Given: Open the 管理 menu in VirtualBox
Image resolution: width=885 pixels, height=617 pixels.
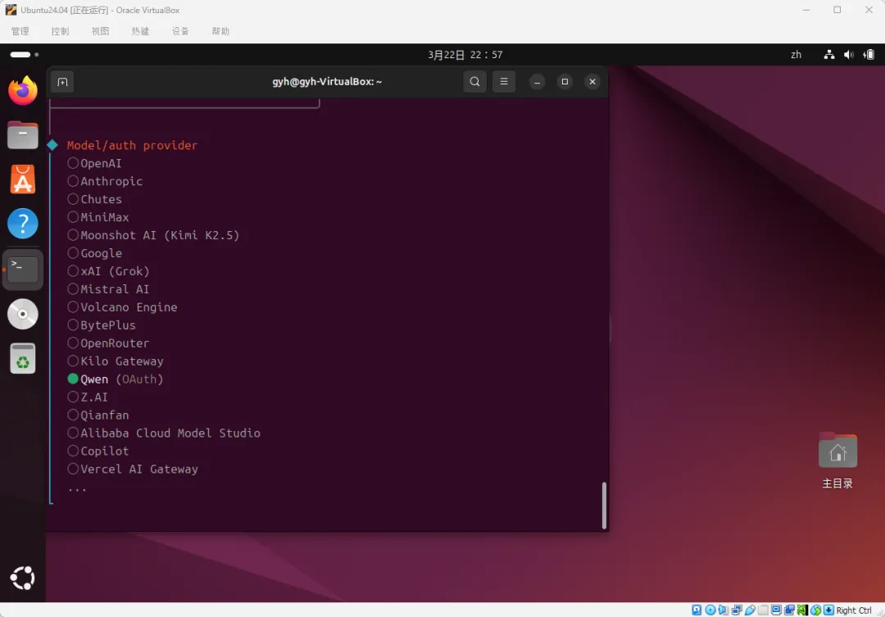Looking at the screenshot, I should (20, 31).
